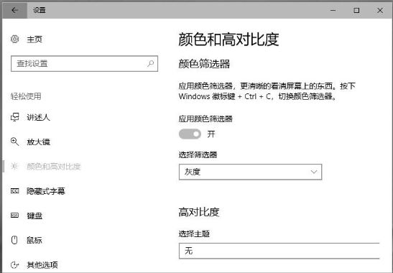This screenshot has width=393, height=273.
Task: Click the 选择主题 label
Action: [x=194, y=233]
